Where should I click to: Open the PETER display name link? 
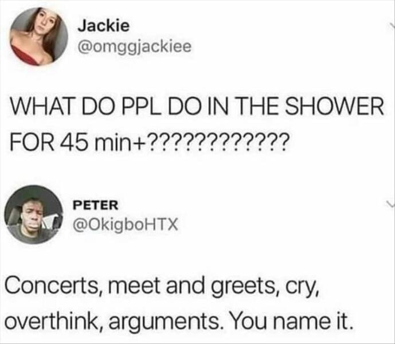tap(96, 205)
